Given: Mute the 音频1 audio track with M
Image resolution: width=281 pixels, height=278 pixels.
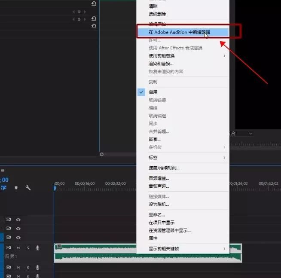Looking at the screenshot, I should pyautogui.click(x=18, y=248).
